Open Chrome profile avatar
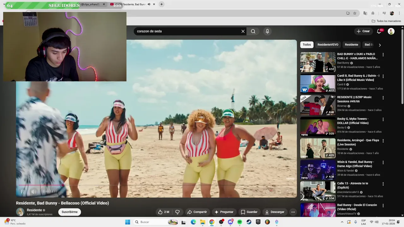The height and width of the screenshot is (227, 404). tap(392, 13)
